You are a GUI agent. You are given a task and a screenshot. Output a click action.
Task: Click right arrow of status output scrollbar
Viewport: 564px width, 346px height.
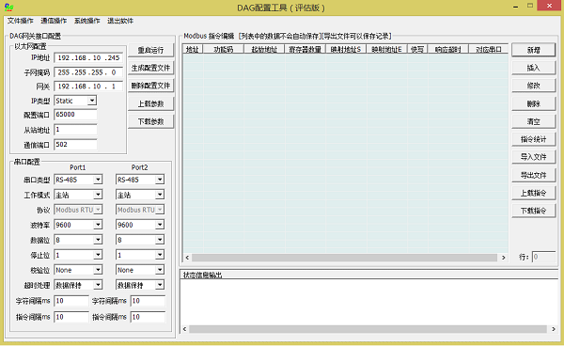[x=554, y=329]
